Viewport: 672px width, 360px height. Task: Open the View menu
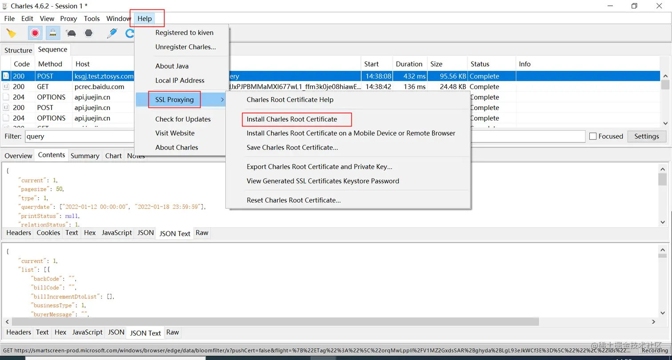[47, 19]
